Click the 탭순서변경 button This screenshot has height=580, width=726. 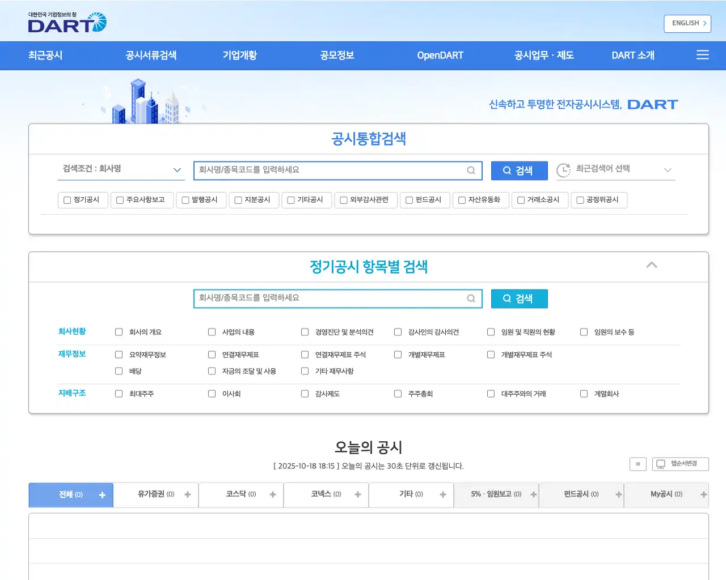click(x=680, y=464)
